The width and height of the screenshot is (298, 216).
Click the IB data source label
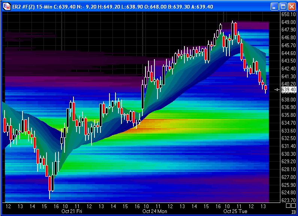tap(294, 212)
